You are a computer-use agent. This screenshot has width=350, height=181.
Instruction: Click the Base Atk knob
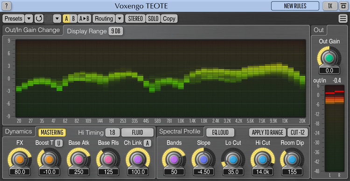pos(78,160)
